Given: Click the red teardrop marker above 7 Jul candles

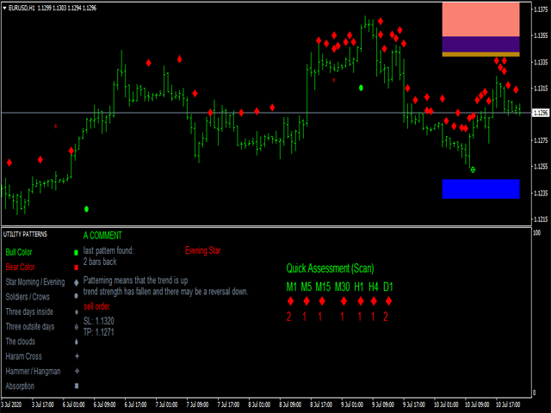Looking at the screenshot, I should coord(180,59).
